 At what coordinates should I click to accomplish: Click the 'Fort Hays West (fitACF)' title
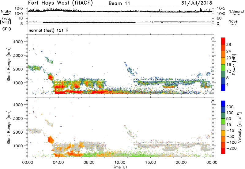coord(60,3)
